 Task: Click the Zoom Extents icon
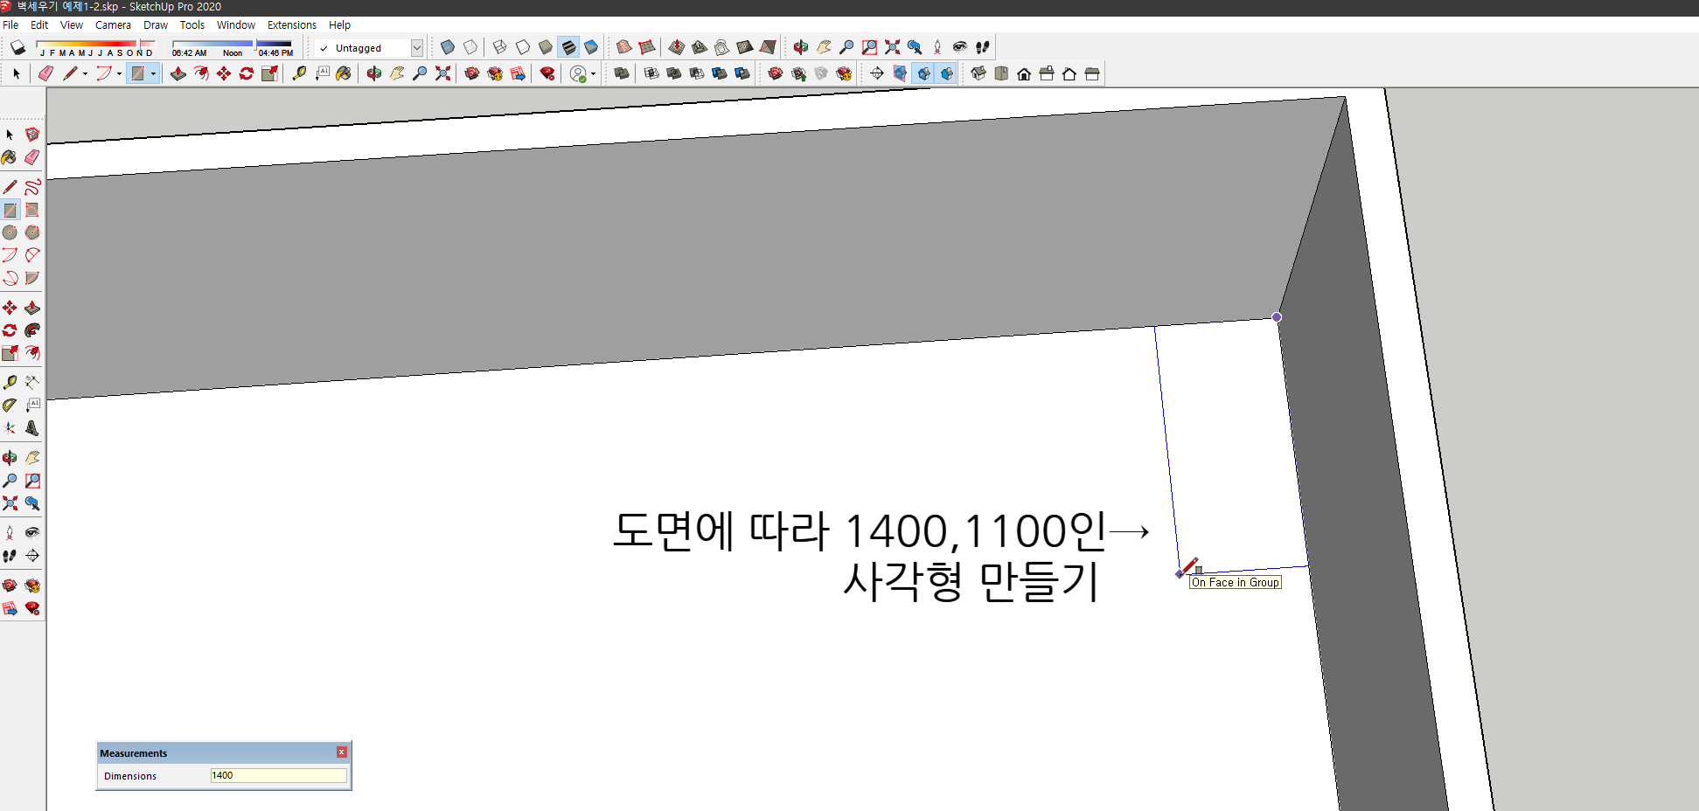(x=443, y=73)
